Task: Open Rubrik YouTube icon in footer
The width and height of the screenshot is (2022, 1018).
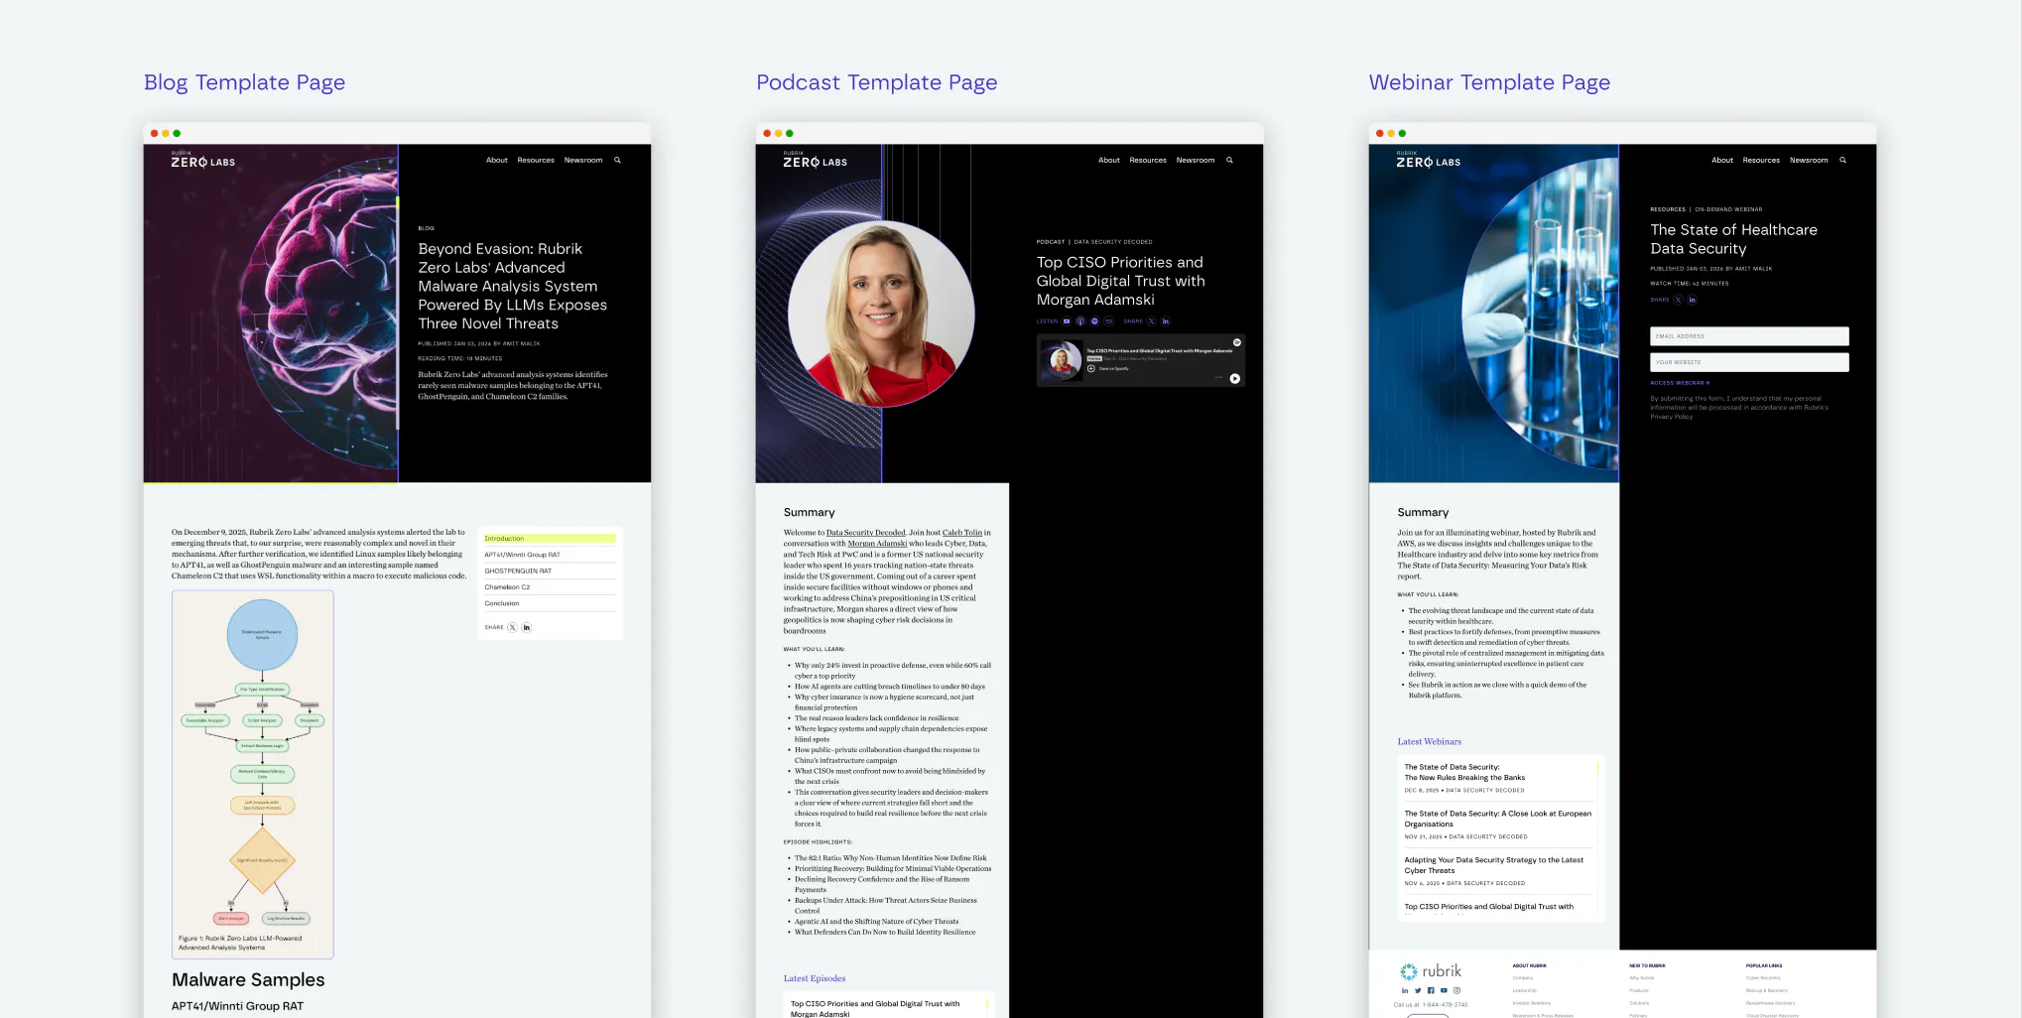Action: pyautogui.click(x=1443, y=990)
